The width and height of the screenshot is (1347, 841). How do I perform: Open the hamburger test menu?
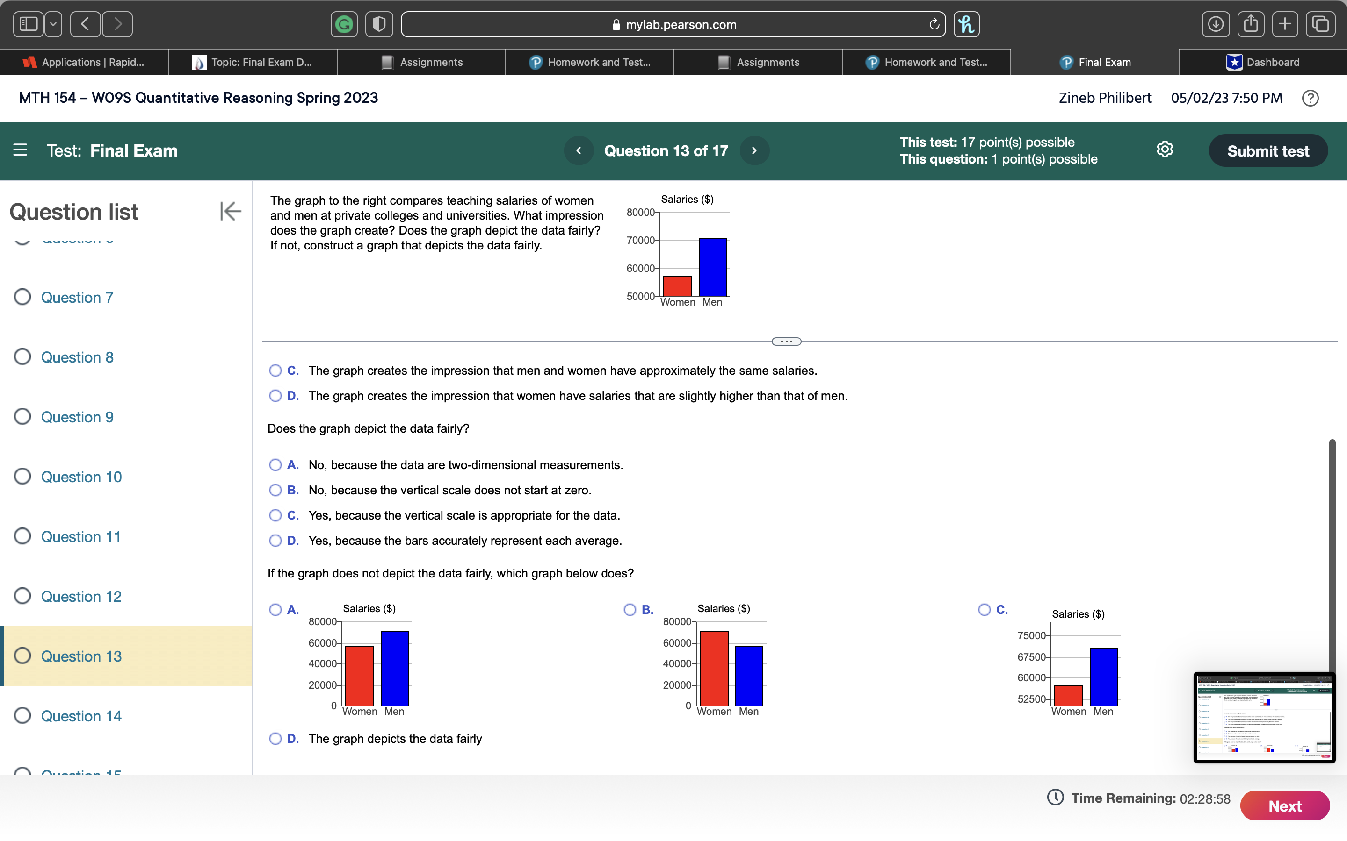tap(20, 150)
